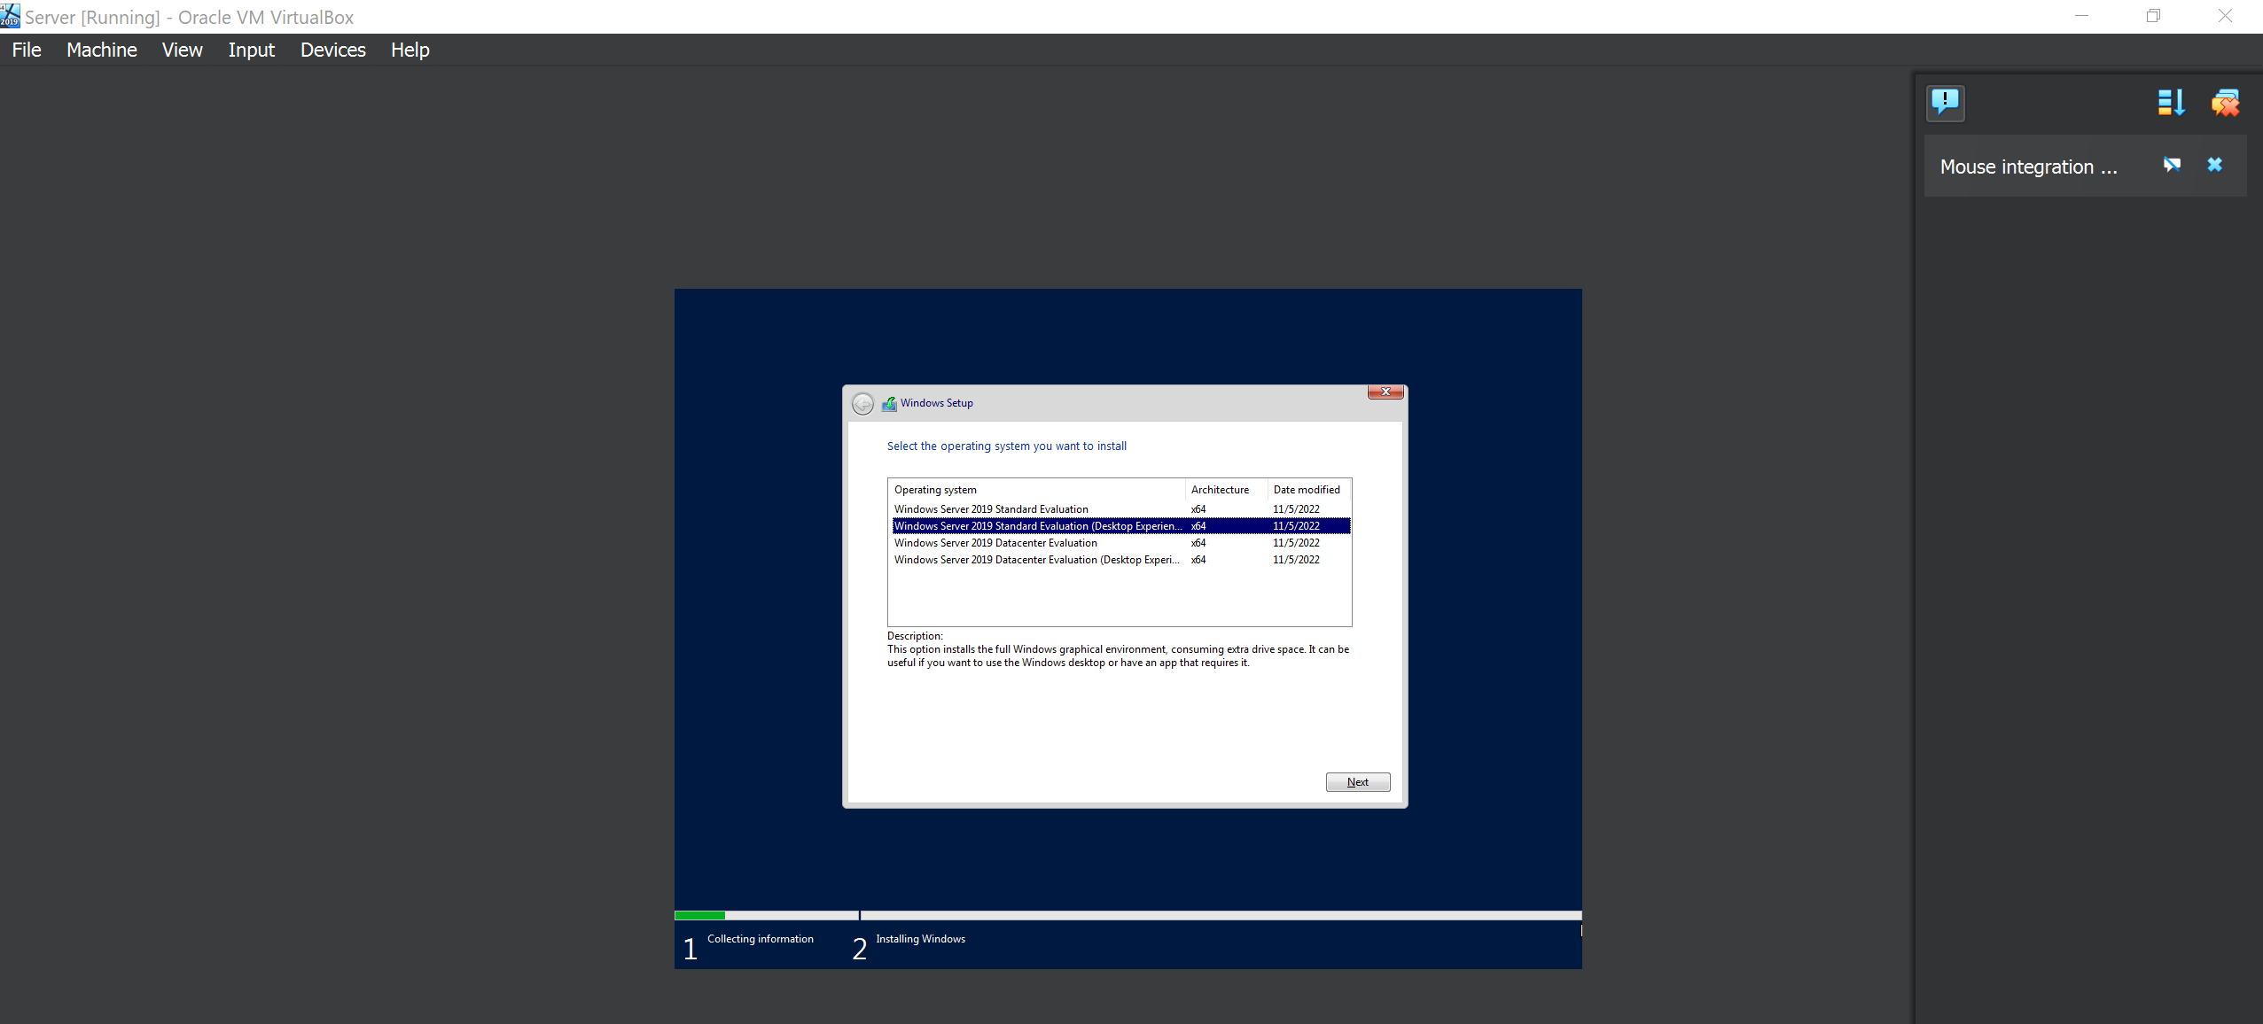Click the Installing Windows step label

pyautogui.click(x=921, y=939)
